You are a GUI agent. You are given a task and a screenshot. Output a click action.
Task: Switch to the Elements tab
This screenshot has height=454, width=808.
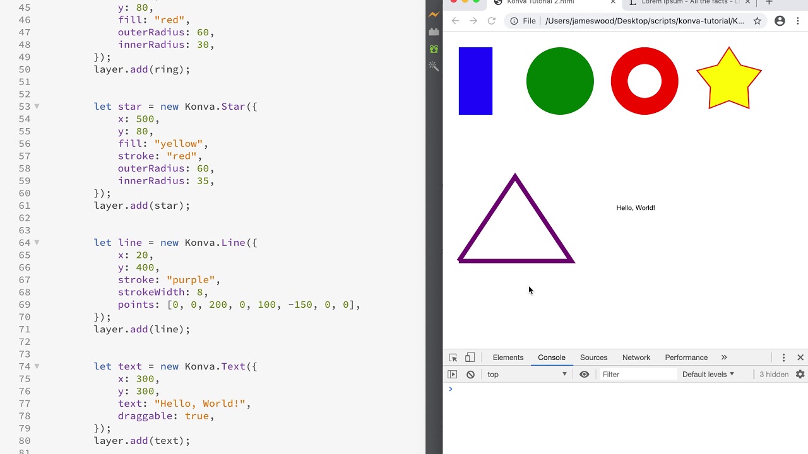(508, 358)
